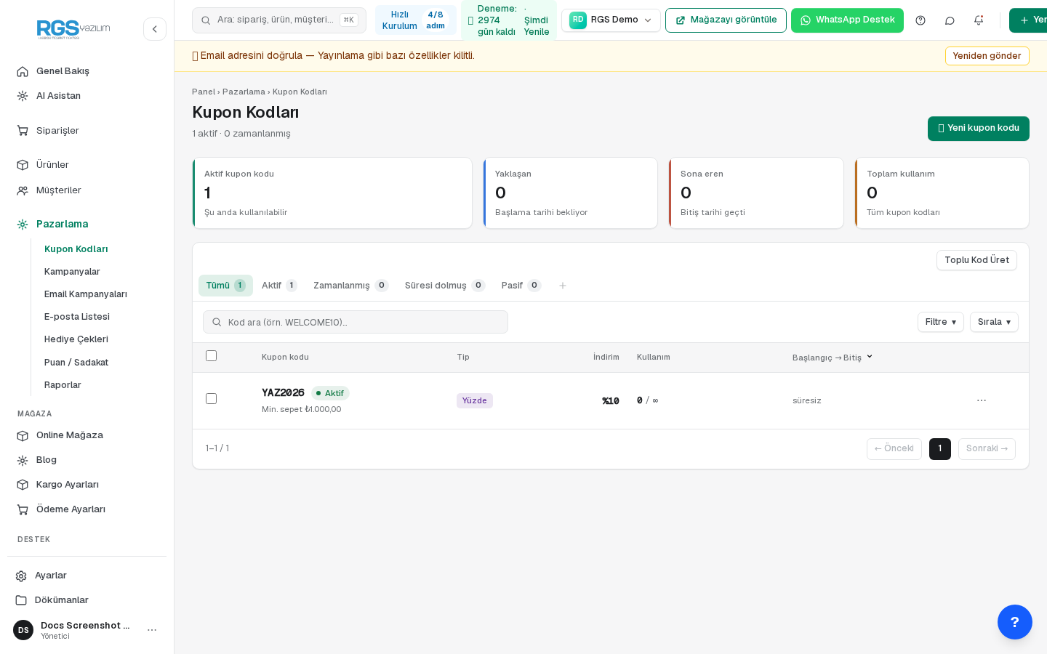Image resolution: width=1047 pixels, height=654 pixels.
Task: Switch to the Aktif tab
Action: click(279, 286)
